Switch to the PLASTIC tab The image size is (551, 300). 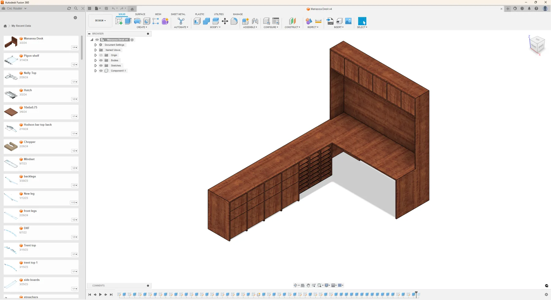pos(200,14)
